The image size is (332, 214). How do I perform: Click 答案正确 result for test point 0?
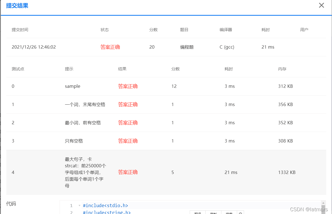click(128, 86)
